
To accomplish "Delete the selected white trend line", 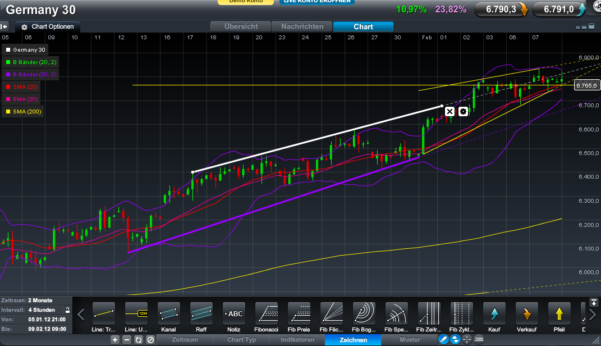I will (449, 112).
